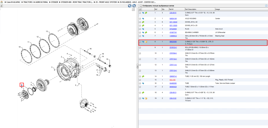Click the previous diagram arrow button

coord(130,6)
